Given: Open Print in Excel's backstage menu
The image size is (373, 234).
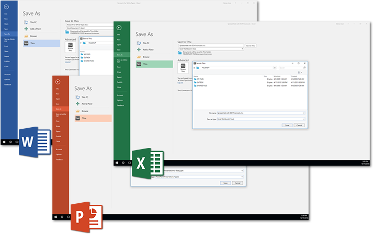Looking at the screenshot, I should coord(119,67).
